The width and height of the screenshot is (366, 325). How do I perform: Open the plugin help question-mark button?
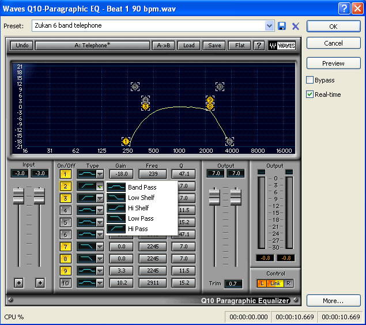tap(259, 46)
